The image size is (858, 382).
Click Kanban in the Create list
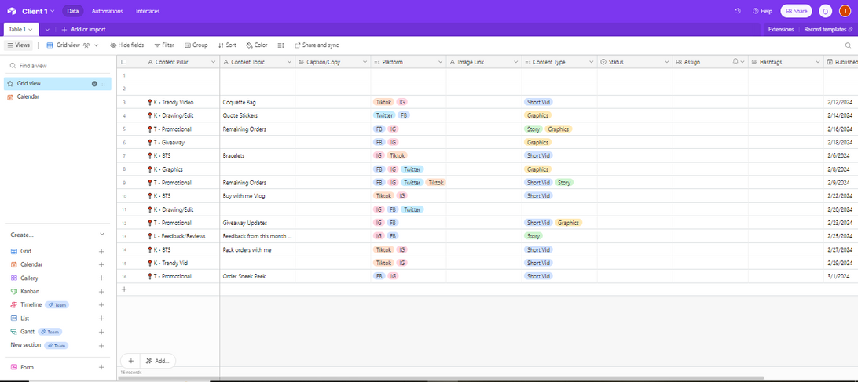coord(30,291)
